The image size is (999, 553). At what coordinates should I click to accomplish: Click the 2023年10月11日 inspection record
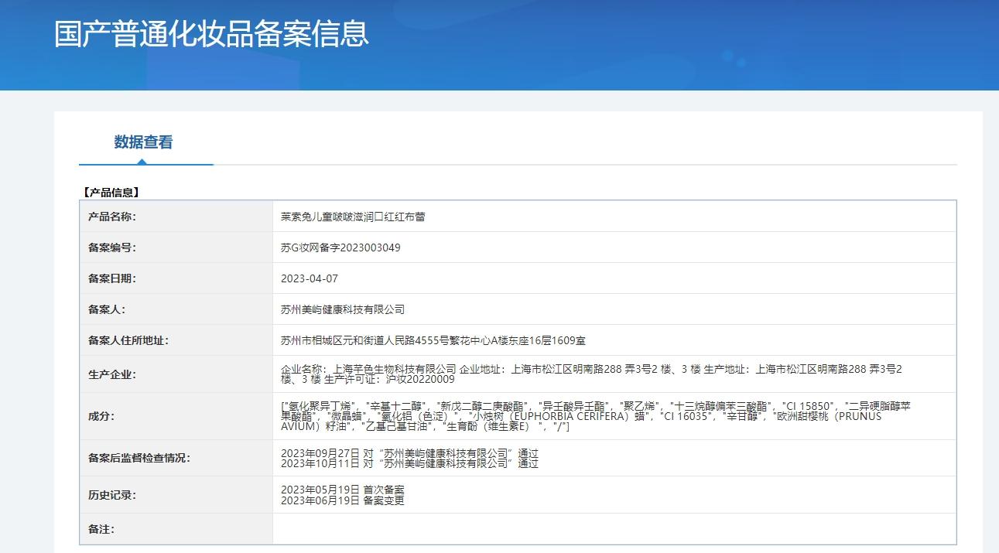pyautogui.click(x=409, y=463)
